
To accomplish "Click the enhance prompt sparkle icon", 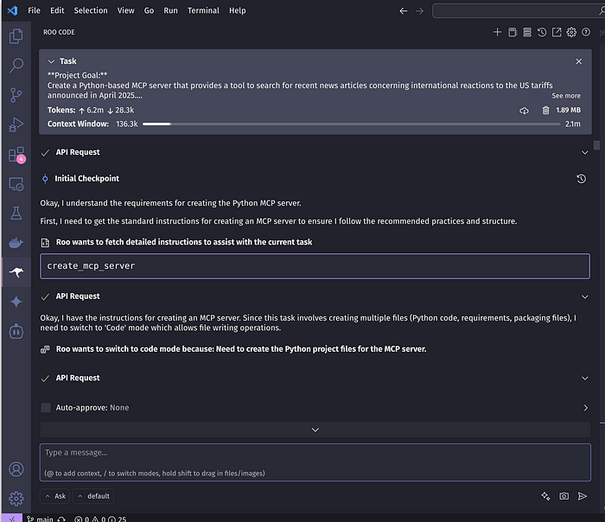I will click(x=545, y=496).
